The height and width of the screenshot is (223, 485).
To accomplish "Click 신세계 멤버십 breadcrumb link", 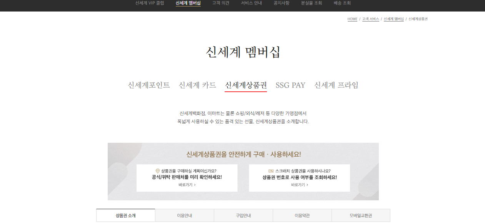I will point(394,19).
